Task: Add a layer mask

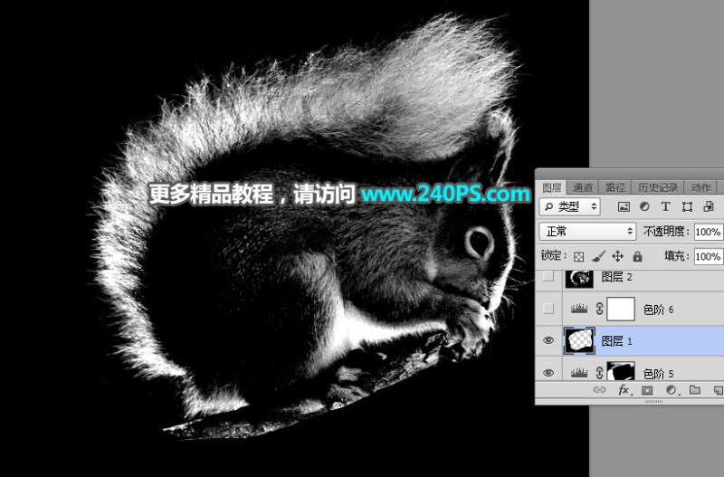Action: coord(647,390)
